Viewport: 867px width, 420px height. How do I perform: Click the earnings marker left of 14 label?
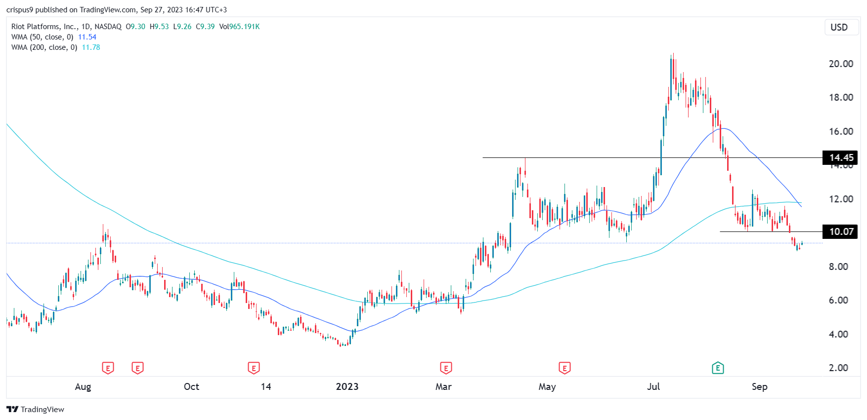[x=254, y=368]
